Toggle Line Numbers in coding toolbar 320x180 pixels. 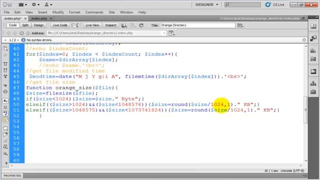(5, 101)
